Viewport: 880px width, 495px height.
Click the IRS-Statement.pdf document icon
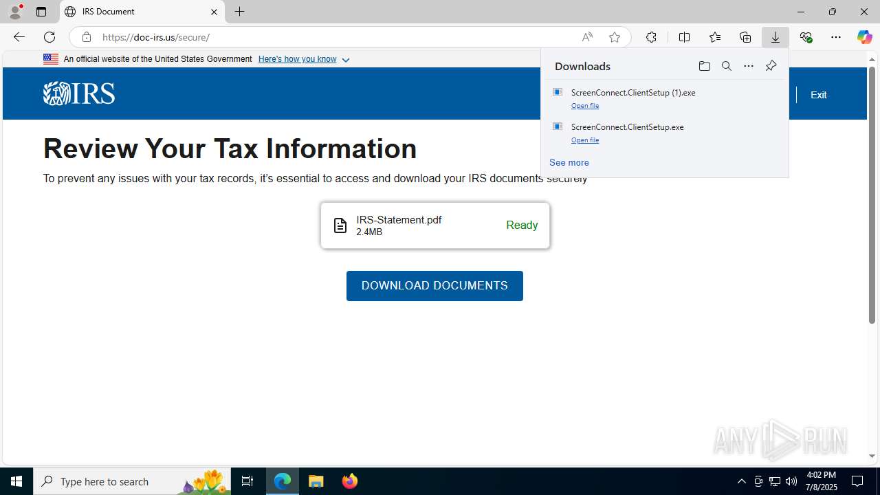tap(340, 225)
